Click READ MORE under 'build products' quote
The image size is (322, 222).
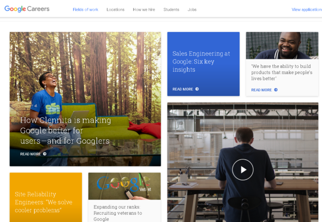point(261,90)
